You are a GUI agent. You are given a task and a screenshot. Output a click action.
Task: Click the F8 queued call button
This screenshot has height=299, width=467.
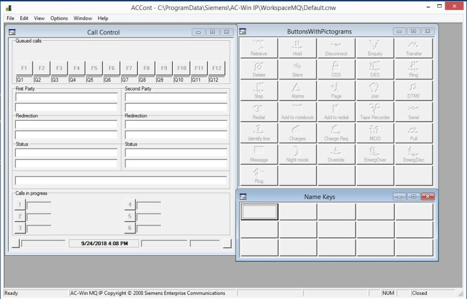(147, 68)
